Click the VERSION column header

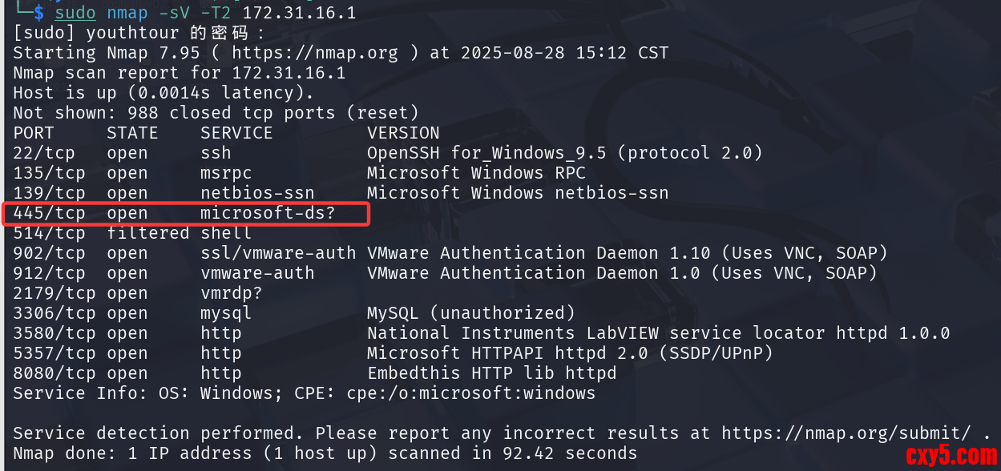[x=403, y=133]
